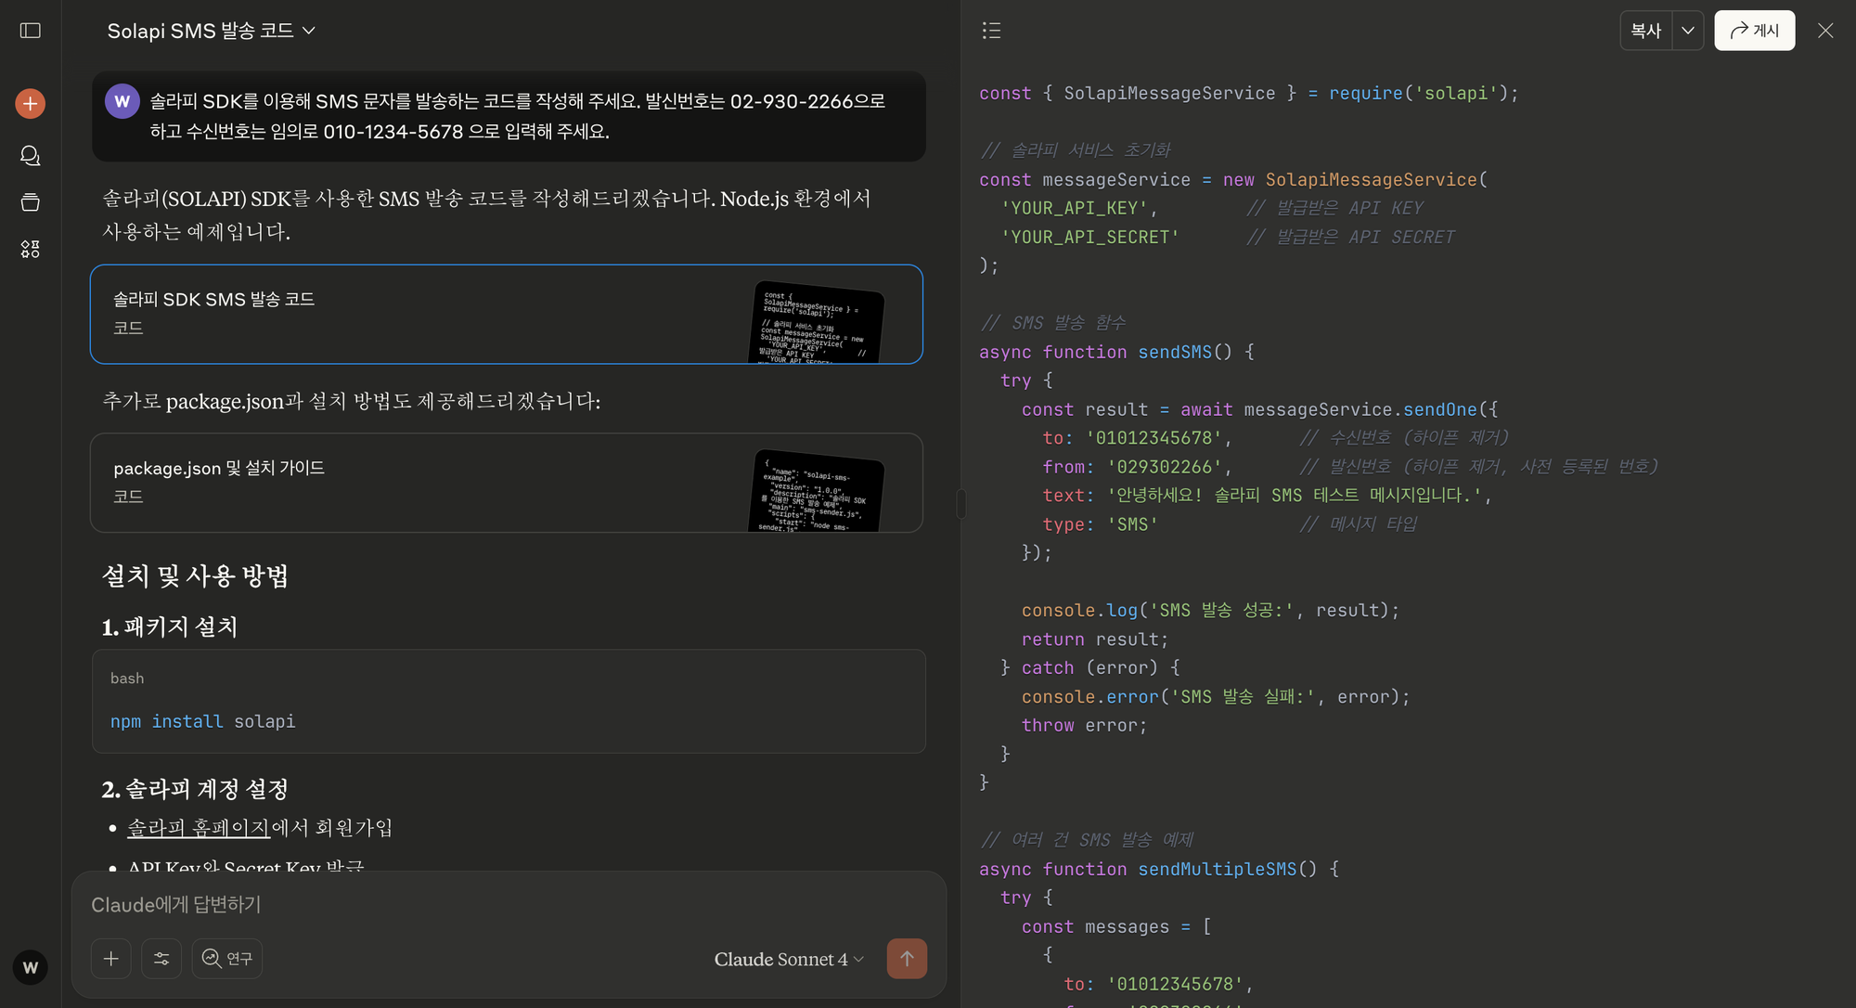The image size is (1856, 1008).
Task: Click the 설치 및 사용 방법 heading
Action: tap(195, 575)
